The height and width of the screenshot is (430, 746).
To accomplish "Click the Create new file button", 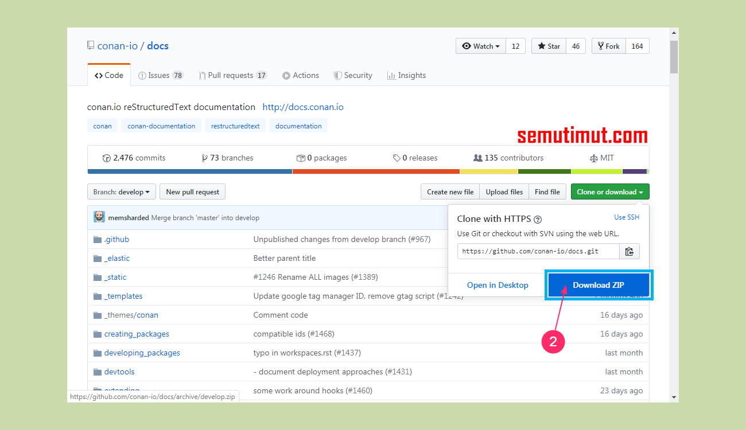I will point(450,192).
